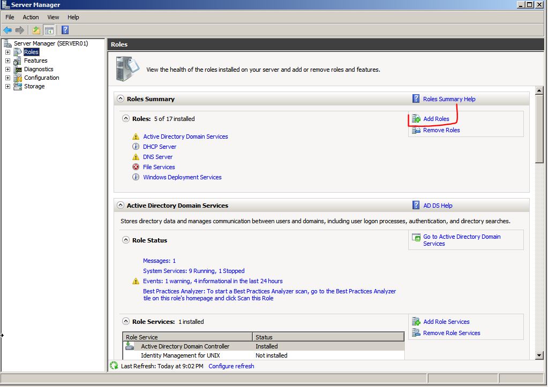
Task: Click the Remove Role Services icon
Action: [416, 332]
